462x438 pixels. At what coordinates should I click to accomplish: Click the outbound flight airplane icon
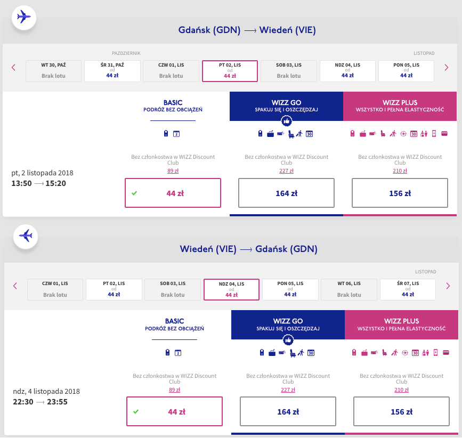24,18
